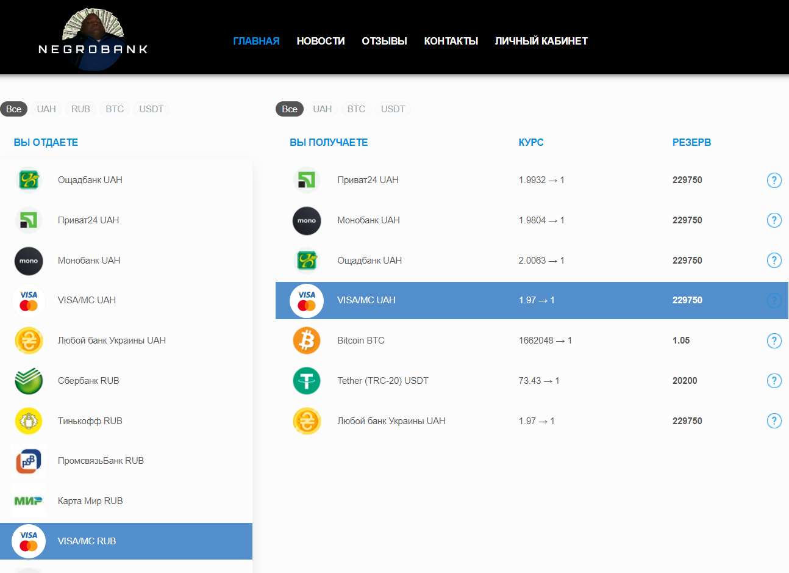The width and height of the screenshot is (789, 573).
Task: Click the VISA/MC RUB card icon
Action: (29, 541)
